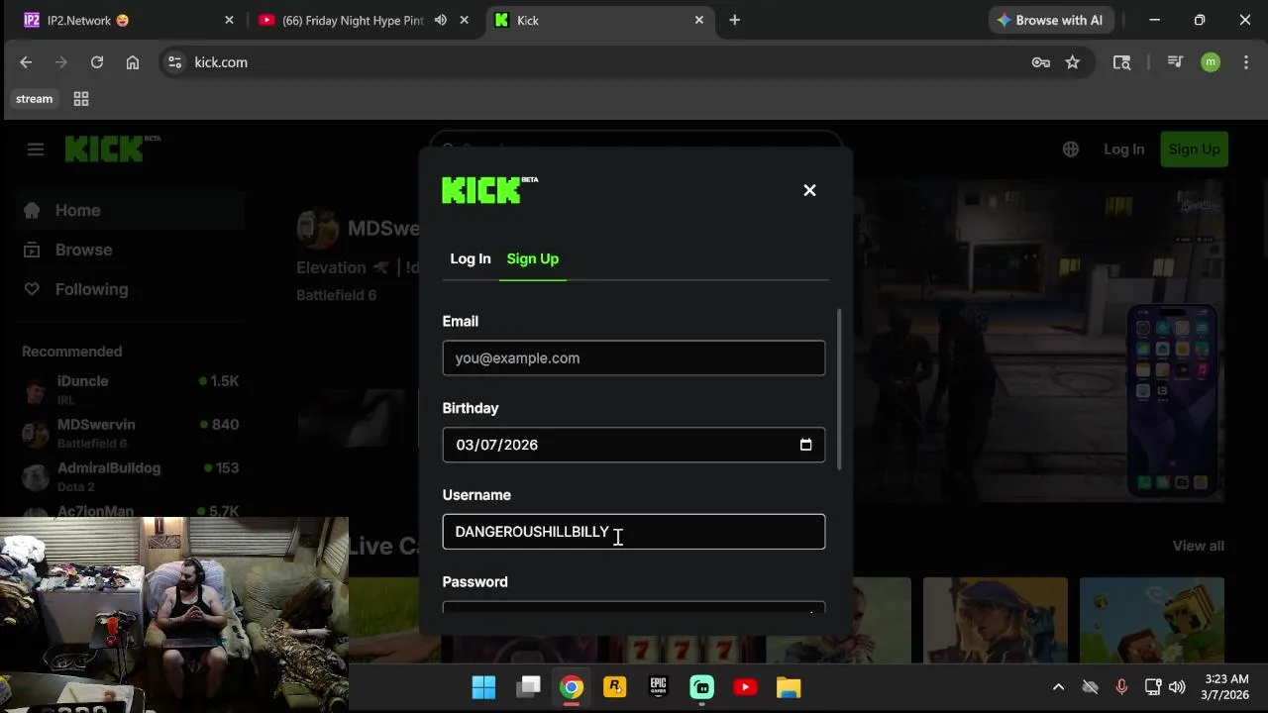This screenshot has height=713, width=1268.
Task: Open the password manager key icon
Action: coord(1040,62)
